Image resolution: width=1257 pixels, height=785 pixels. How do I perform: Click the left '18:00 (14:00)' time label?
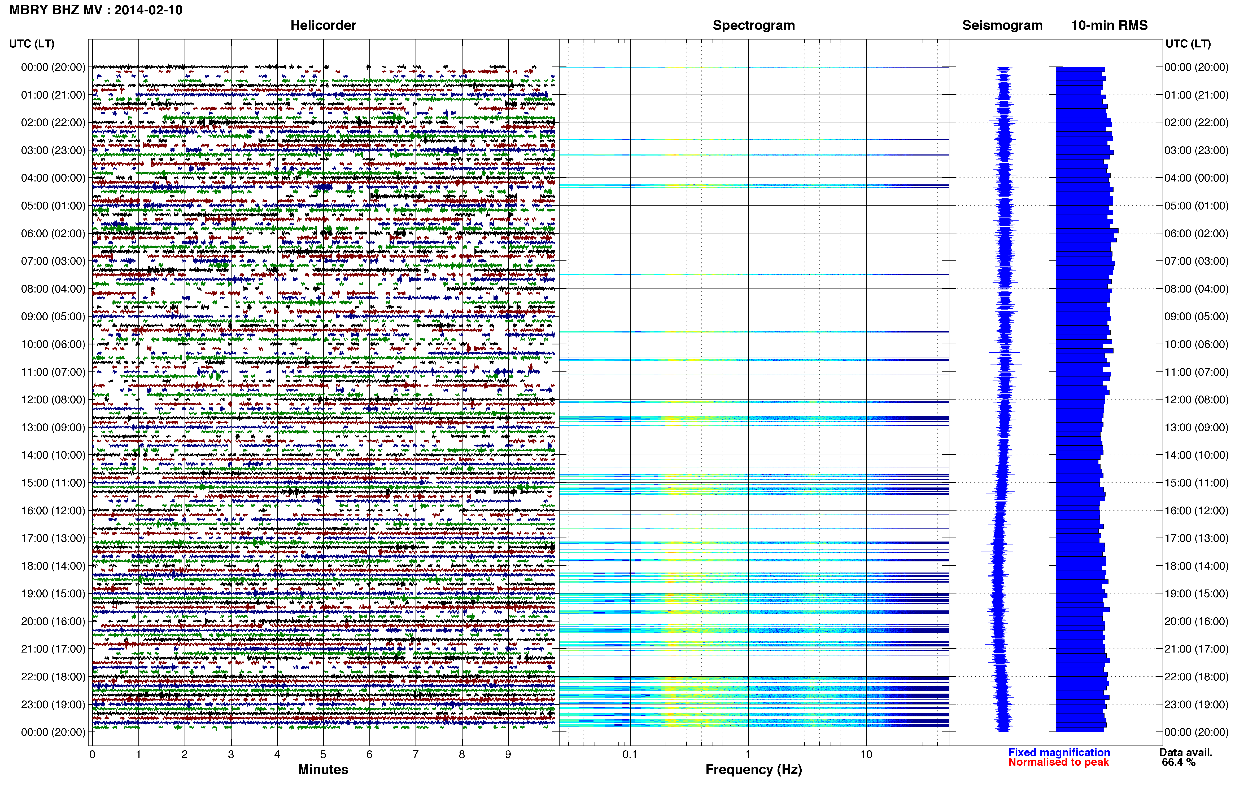tap(53, 566)
